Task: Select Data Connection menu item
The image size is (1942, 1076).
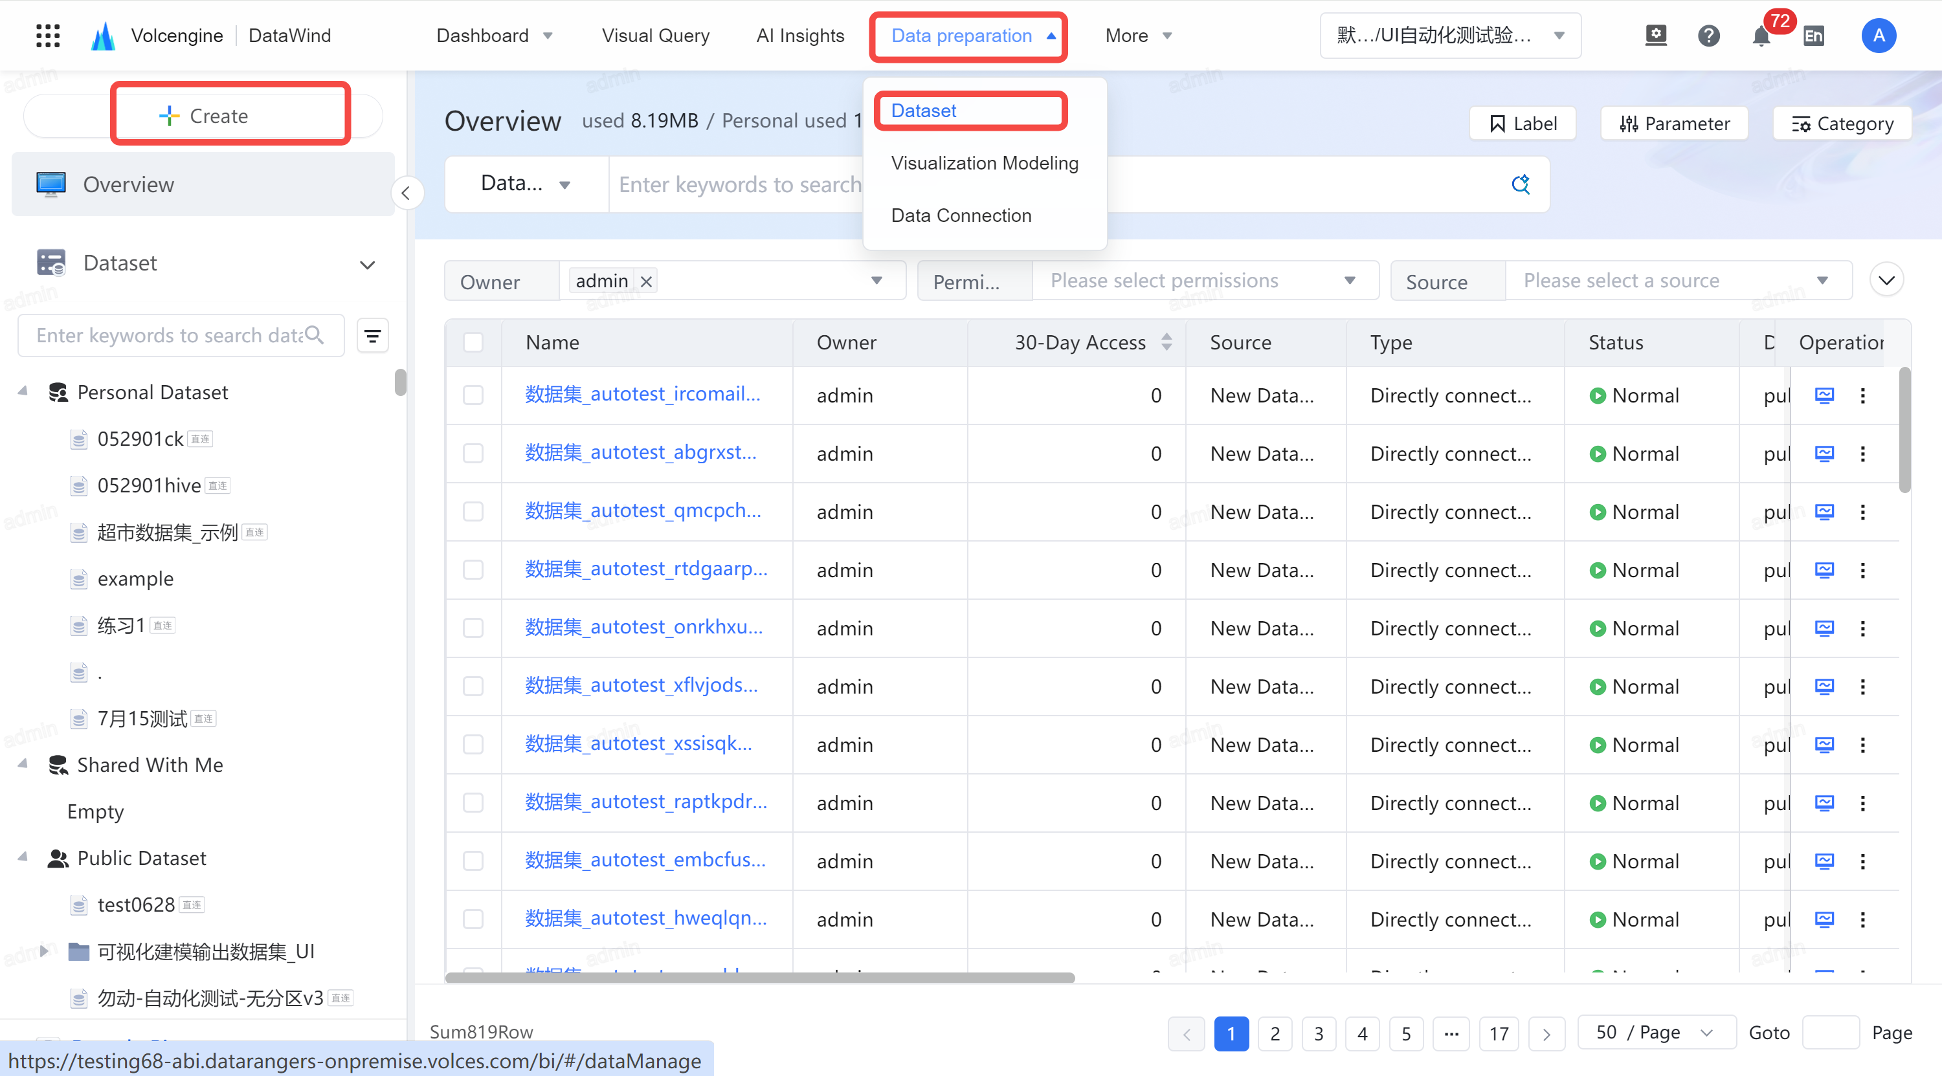Action: point(961,215)
